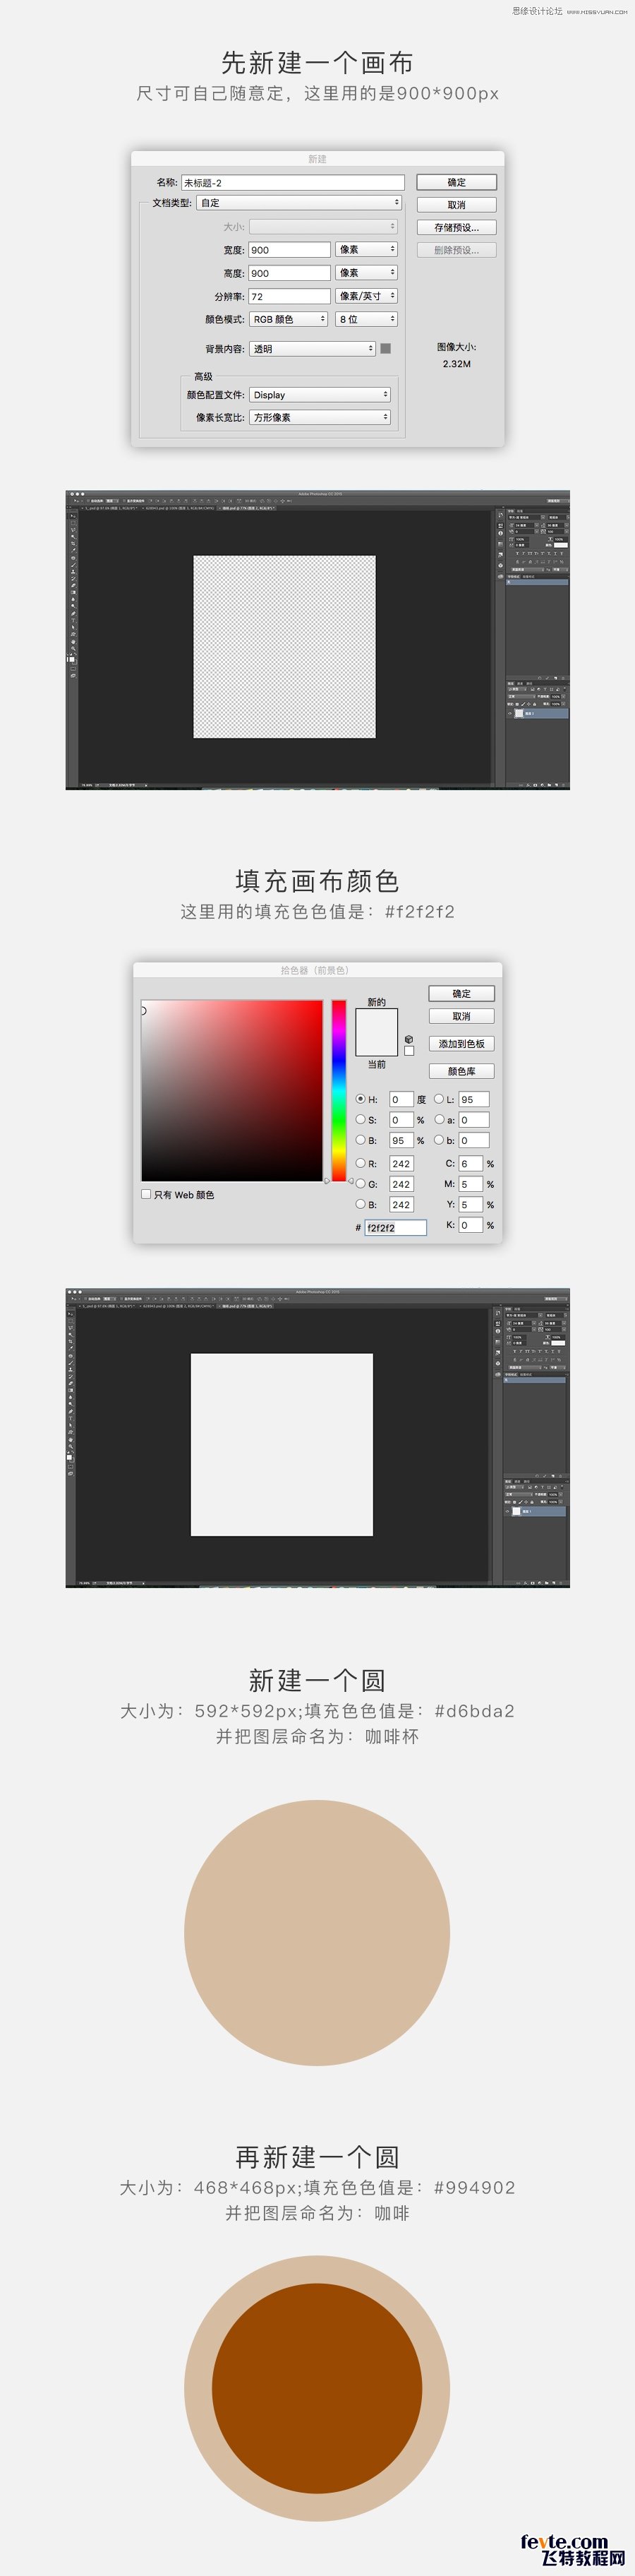The height and width of the screenshot is (2576, 635).
Task: Click the L value field showing 95
Action: pos(473,1099)
